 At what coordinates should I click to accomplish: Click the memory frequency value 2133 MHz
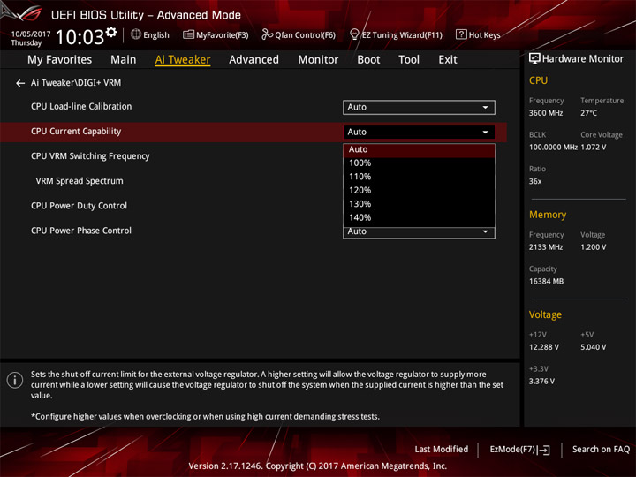pos(546,246)
